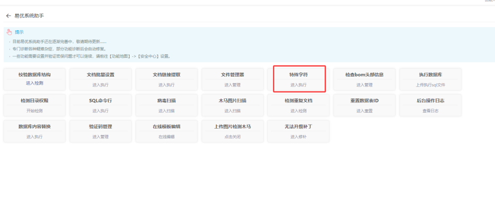
Task: Click the hint line starting 专门诊断各种疑难杂症
Action: point(60,49)
